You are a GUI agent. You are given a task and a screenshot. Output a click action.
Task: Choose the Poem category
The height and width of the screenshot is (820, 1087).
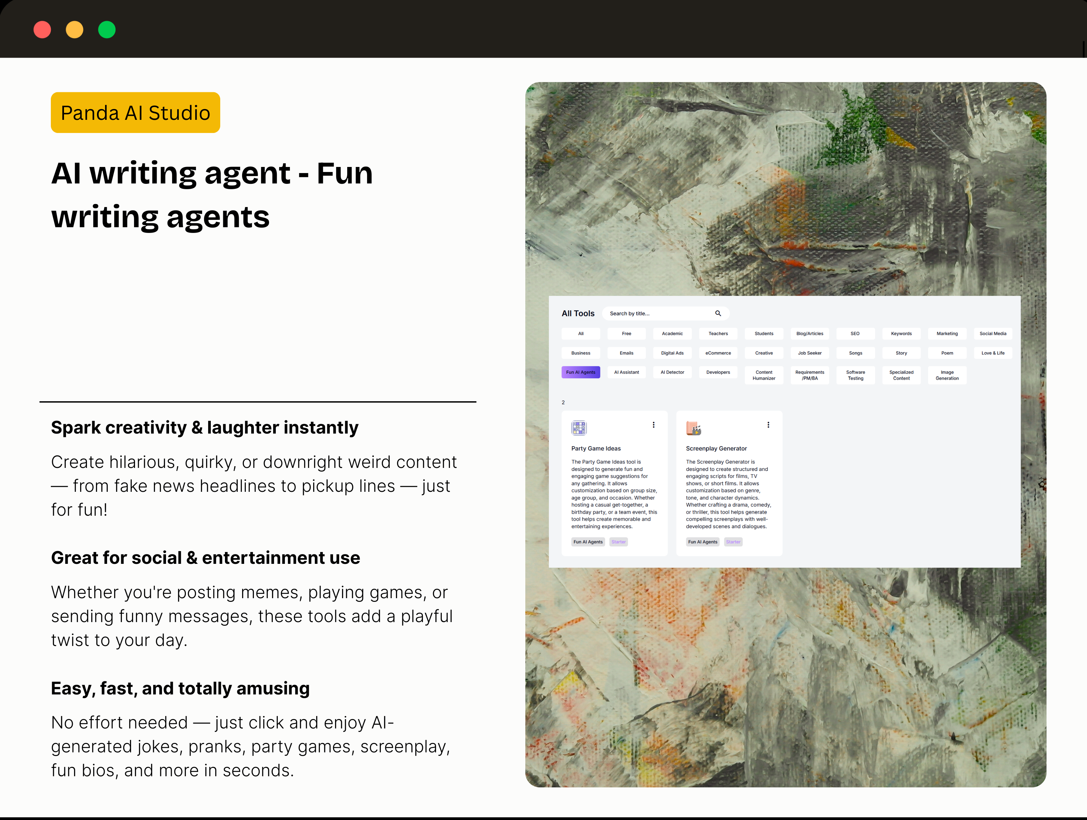click(x=947, y=353)
